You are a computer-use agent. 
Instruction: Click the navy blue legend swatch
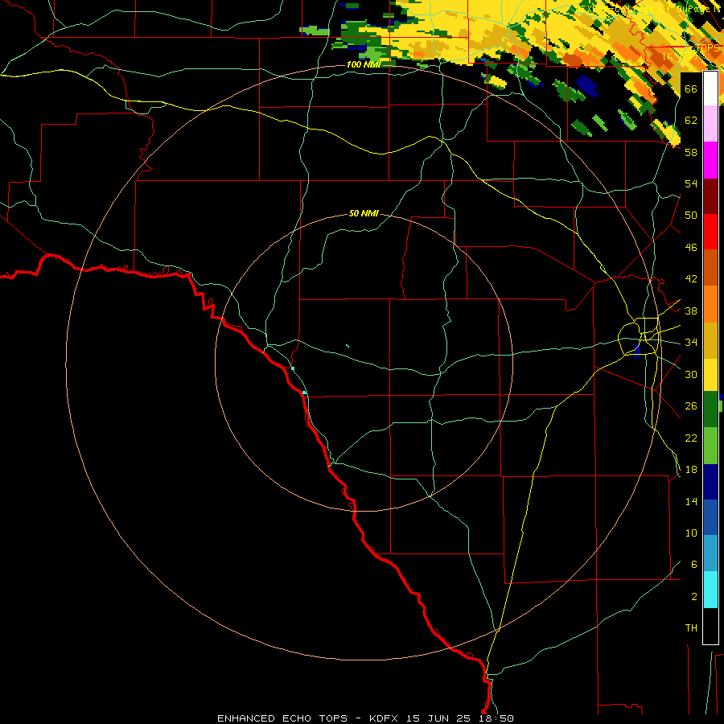point(710,482)
